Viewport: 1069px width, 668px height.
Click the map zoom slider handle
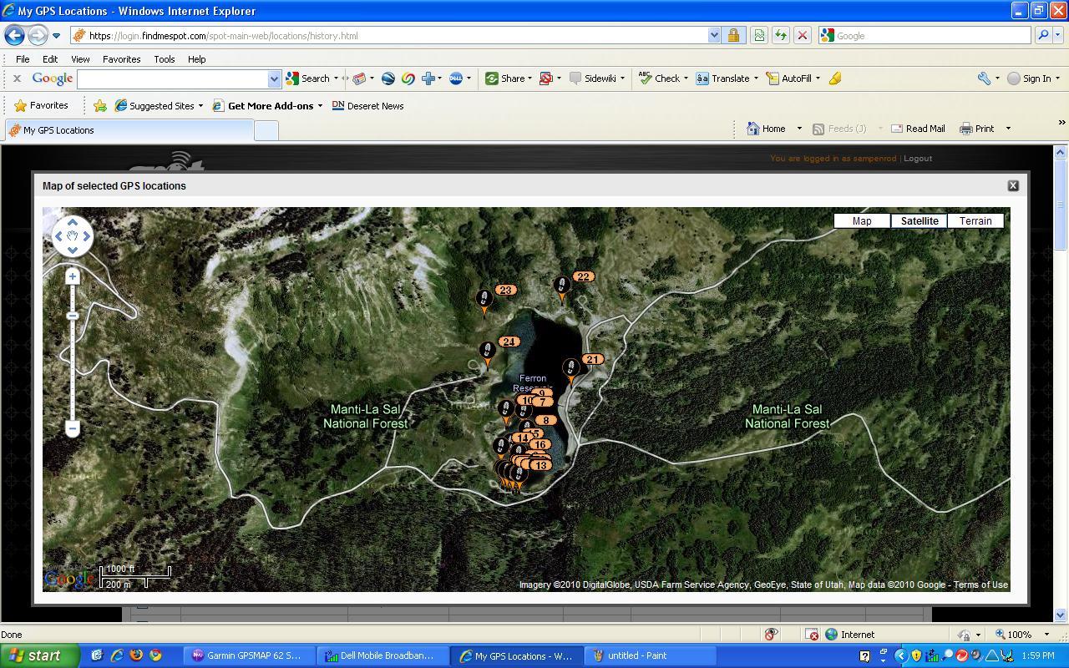pyautogui.click(x=73, y=316)
